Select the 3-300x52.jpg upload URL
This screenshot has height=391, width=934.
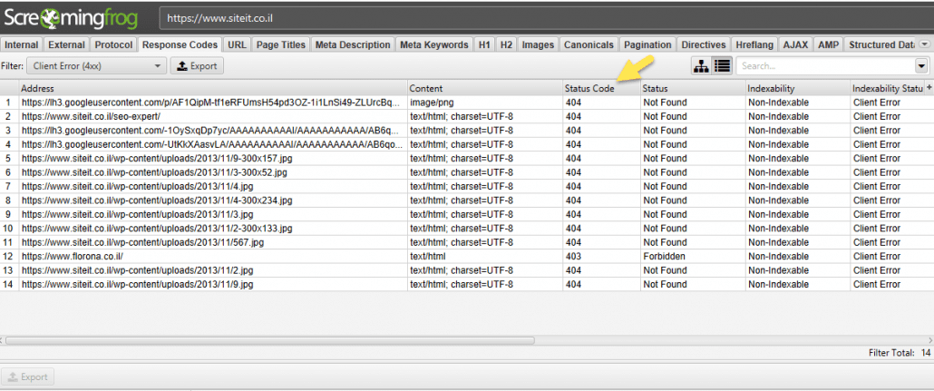(154, 172)
